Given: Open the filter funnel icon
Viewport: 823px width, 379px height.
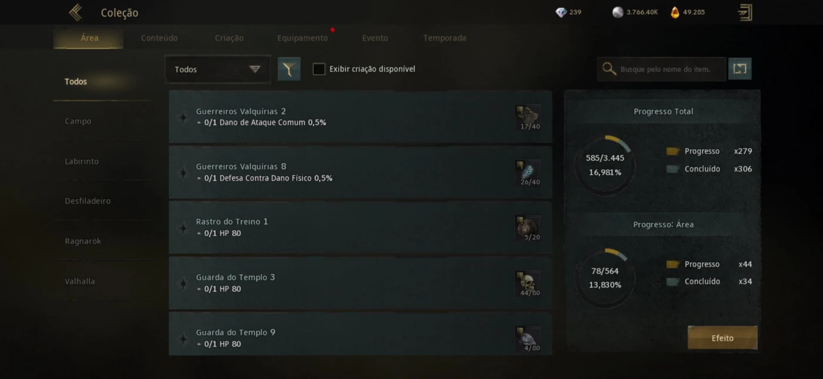Looking at the screenshot, I should tap(289, 69).
